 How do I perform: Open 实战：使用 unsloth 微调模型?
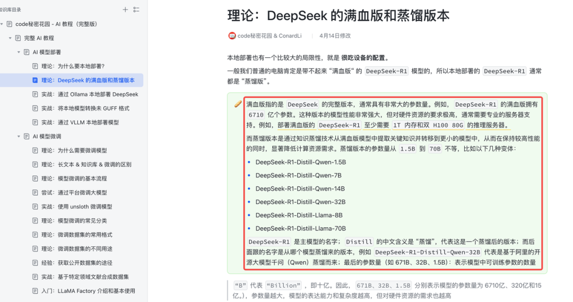coord(77,207)
